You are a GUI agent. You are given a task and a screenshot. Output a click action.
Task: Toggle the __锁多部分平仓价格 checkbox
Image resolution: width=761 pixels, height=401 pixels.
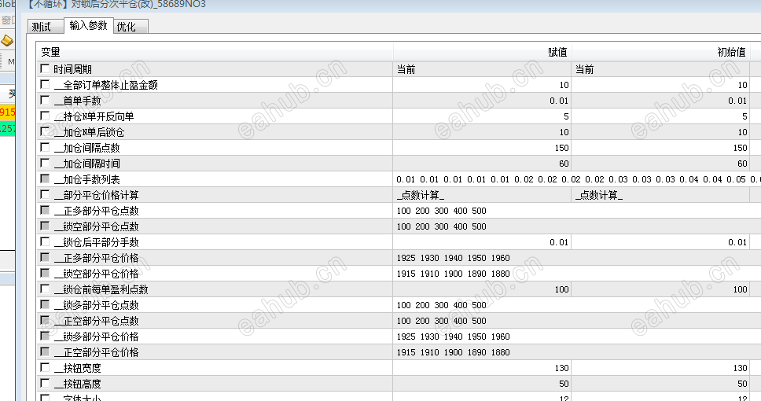[45, 336]
